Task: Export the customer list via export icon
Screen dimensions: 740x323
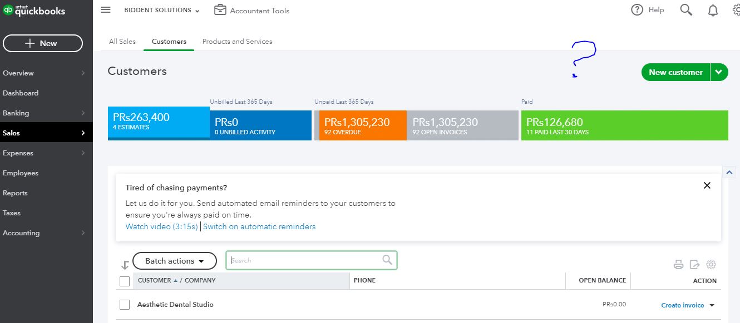Action: [694, 265]
